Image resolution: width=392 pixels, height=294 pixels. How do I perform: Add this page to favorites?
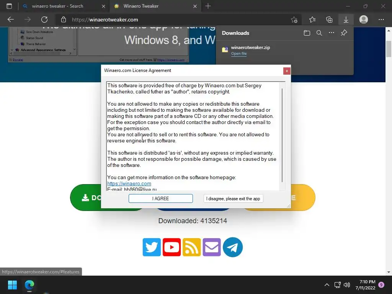(294, 20)
